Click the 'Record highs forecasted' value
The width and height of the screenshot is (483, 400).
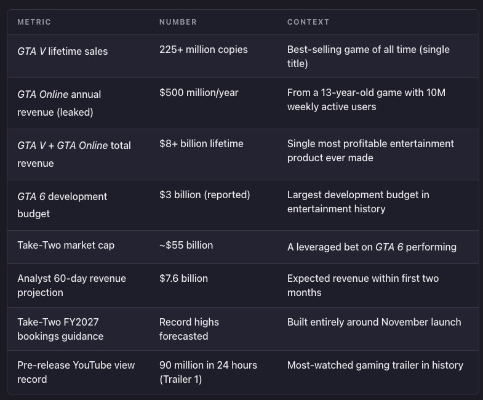tap(189, 329)
